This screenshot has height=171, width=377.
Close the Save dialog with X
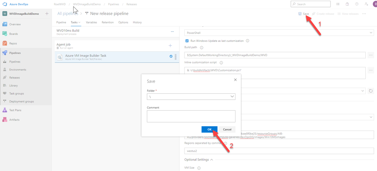tap(235, 79)
